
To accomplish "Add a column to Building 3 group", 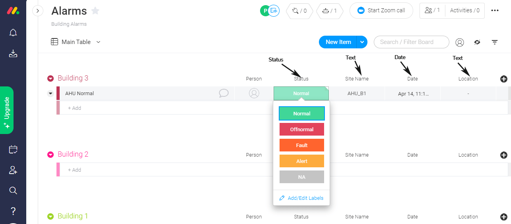I will pyautogui.click(x=503, y=79).
